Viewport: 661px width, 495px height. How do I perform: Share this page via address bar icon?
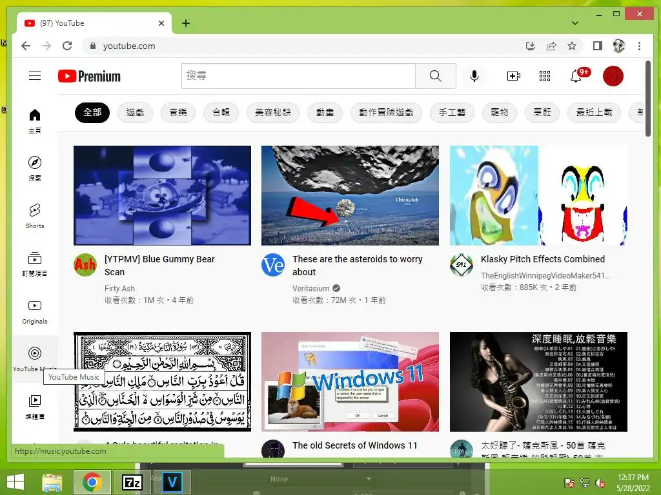coord(551,46)
